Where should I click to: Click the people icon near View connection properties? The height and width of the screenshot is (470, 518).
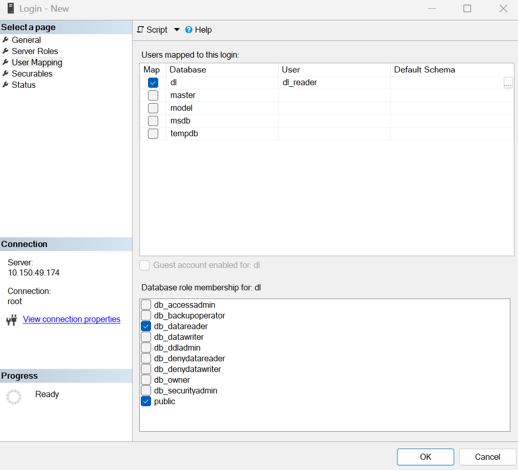coord(11,319)
